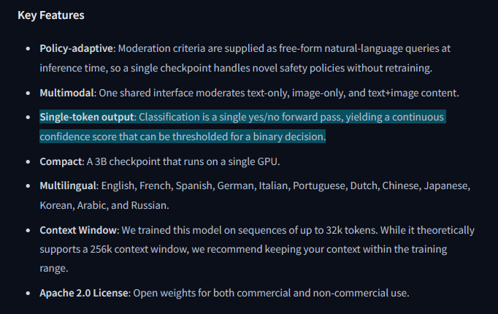Click the bold "Multilingual" label

tap(68, 185)
